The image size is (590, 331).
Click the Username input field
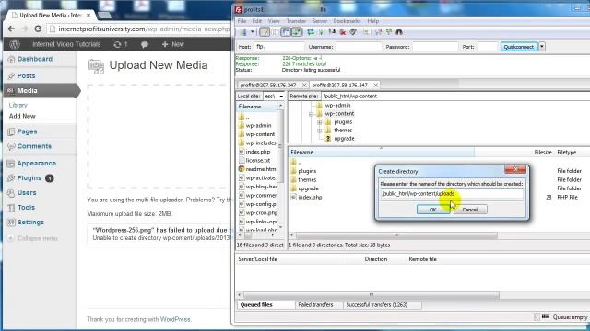click(359, 47)
